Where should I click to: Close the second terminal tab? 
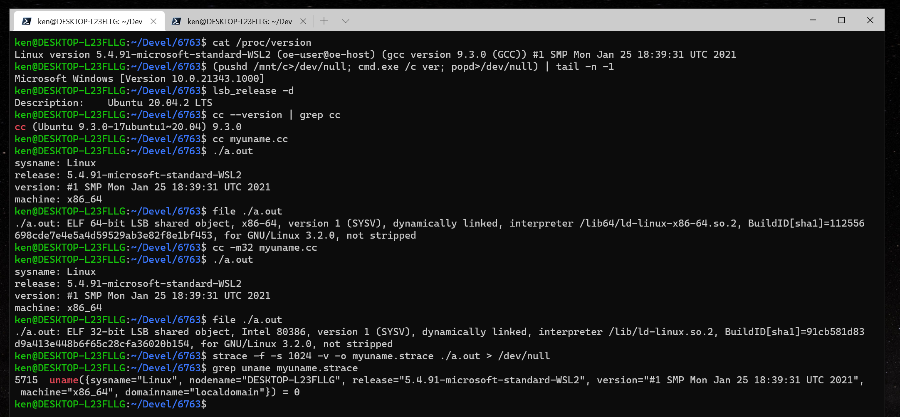tap(303, 20)
